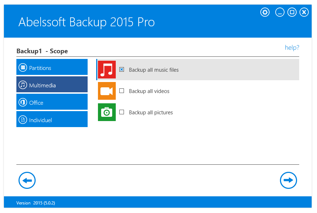Uncheck Backup all music files
This screenshot has width=317, height=213.
coord(121,70)
